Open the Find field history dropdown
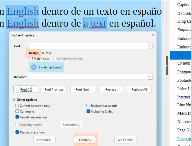The height and width of the screenshot is (146, 192). point(150,46)
